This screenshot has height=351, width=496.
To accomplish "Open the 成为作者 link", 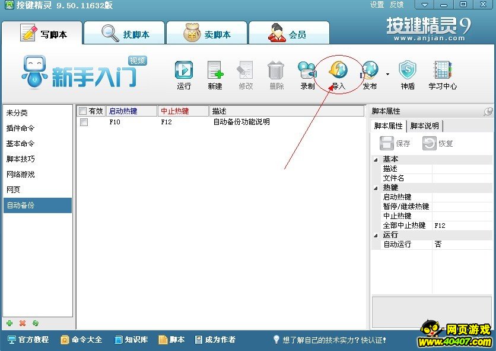I will click(x=215, y=340).
